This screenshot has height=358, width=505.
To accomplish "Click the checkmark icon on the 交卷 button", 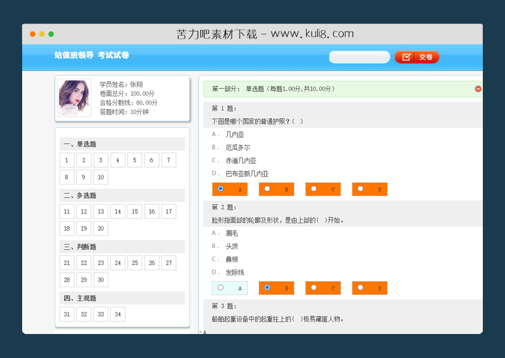I will (406, 57).
